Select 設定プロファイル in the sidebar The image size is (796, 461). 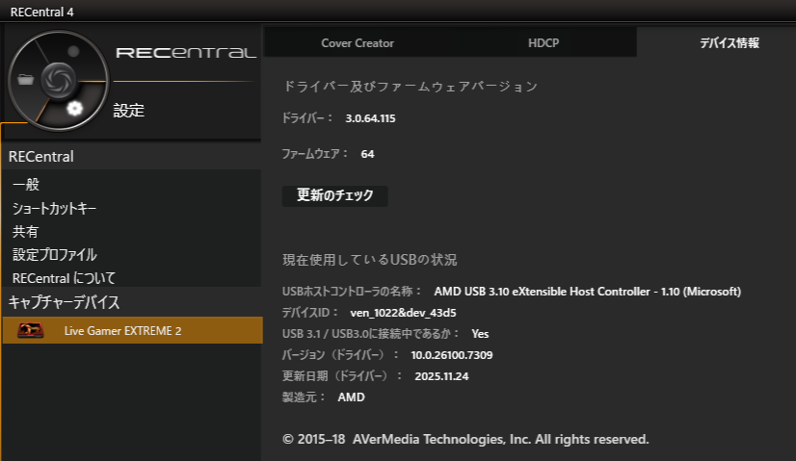[54, 255]
